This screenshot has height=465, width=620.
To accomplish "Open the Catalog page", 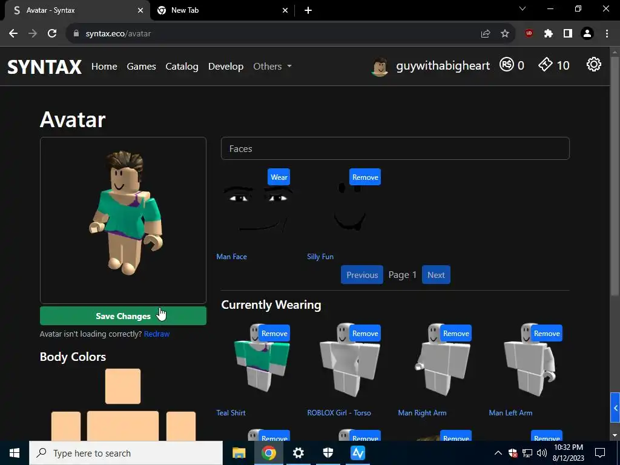I will 182,66.
